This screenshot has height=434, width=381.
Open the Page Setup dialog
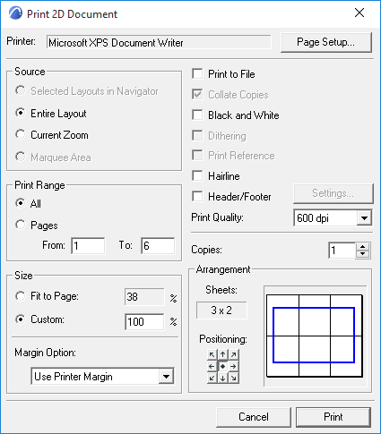click(x=326, y=42)
